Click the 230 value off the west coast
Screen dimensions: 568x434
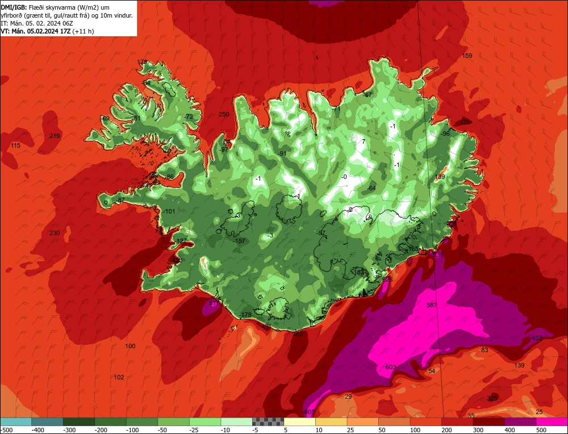pyautogui.click(x=55, y=233)
